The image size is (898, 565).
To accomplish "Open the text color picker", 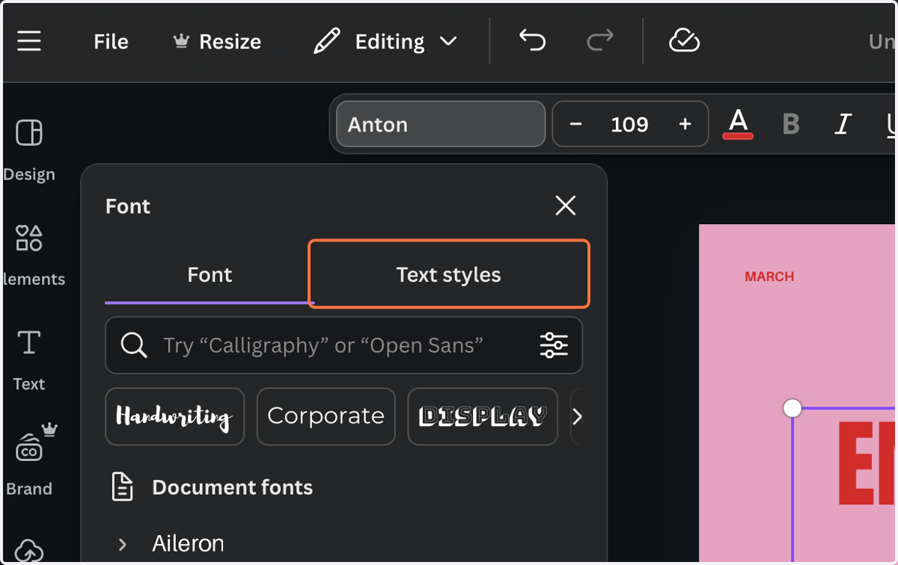I will pyautogui.click(x=738, y=123).
